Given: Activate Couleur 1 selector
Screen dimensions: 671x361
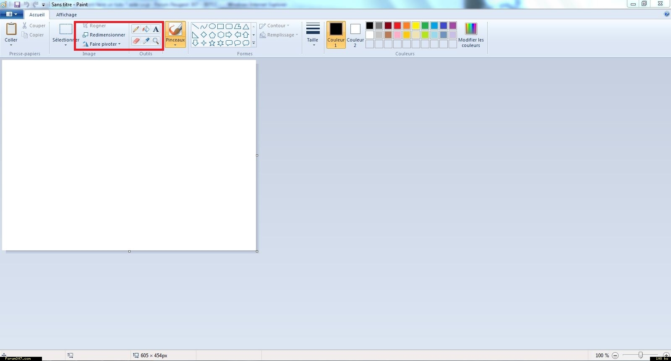Looking at the screenshot, I should pos(336,34).
